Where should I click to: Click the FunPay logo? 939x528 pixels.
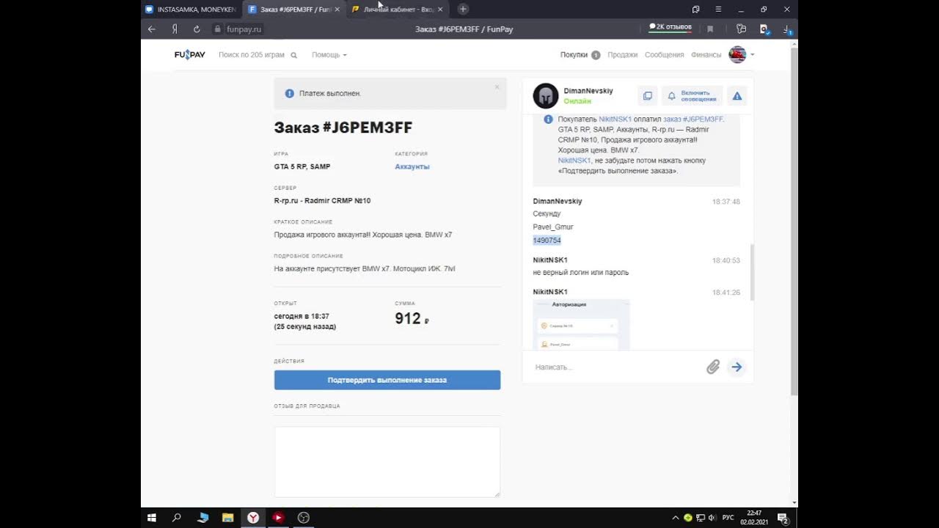[x=190, y=54]
